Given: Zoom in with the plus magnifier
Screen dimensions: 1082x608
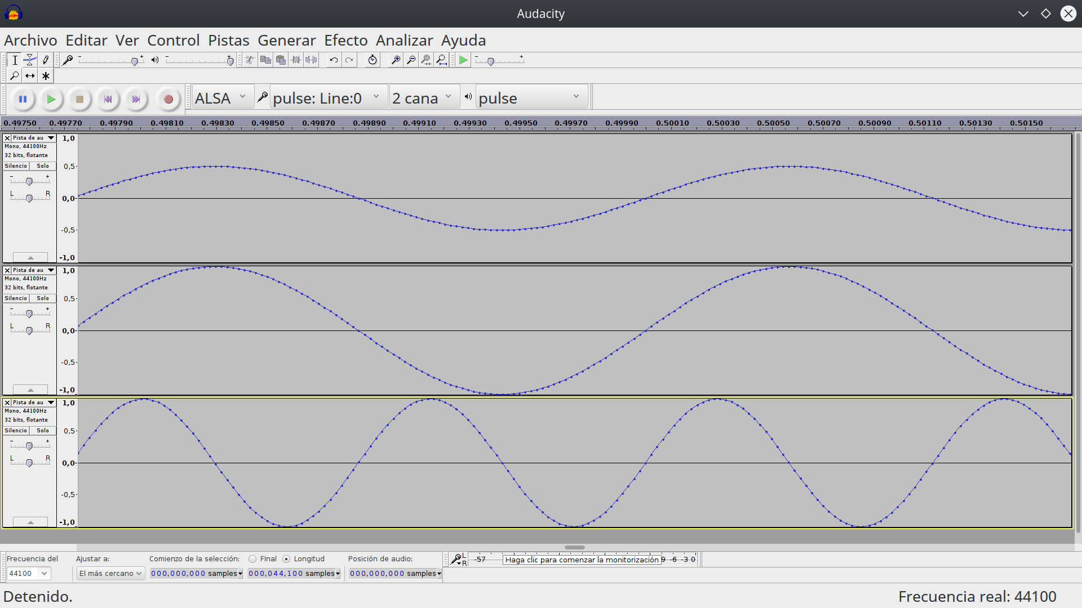Looking at the screenshot, I should [396, 60].
